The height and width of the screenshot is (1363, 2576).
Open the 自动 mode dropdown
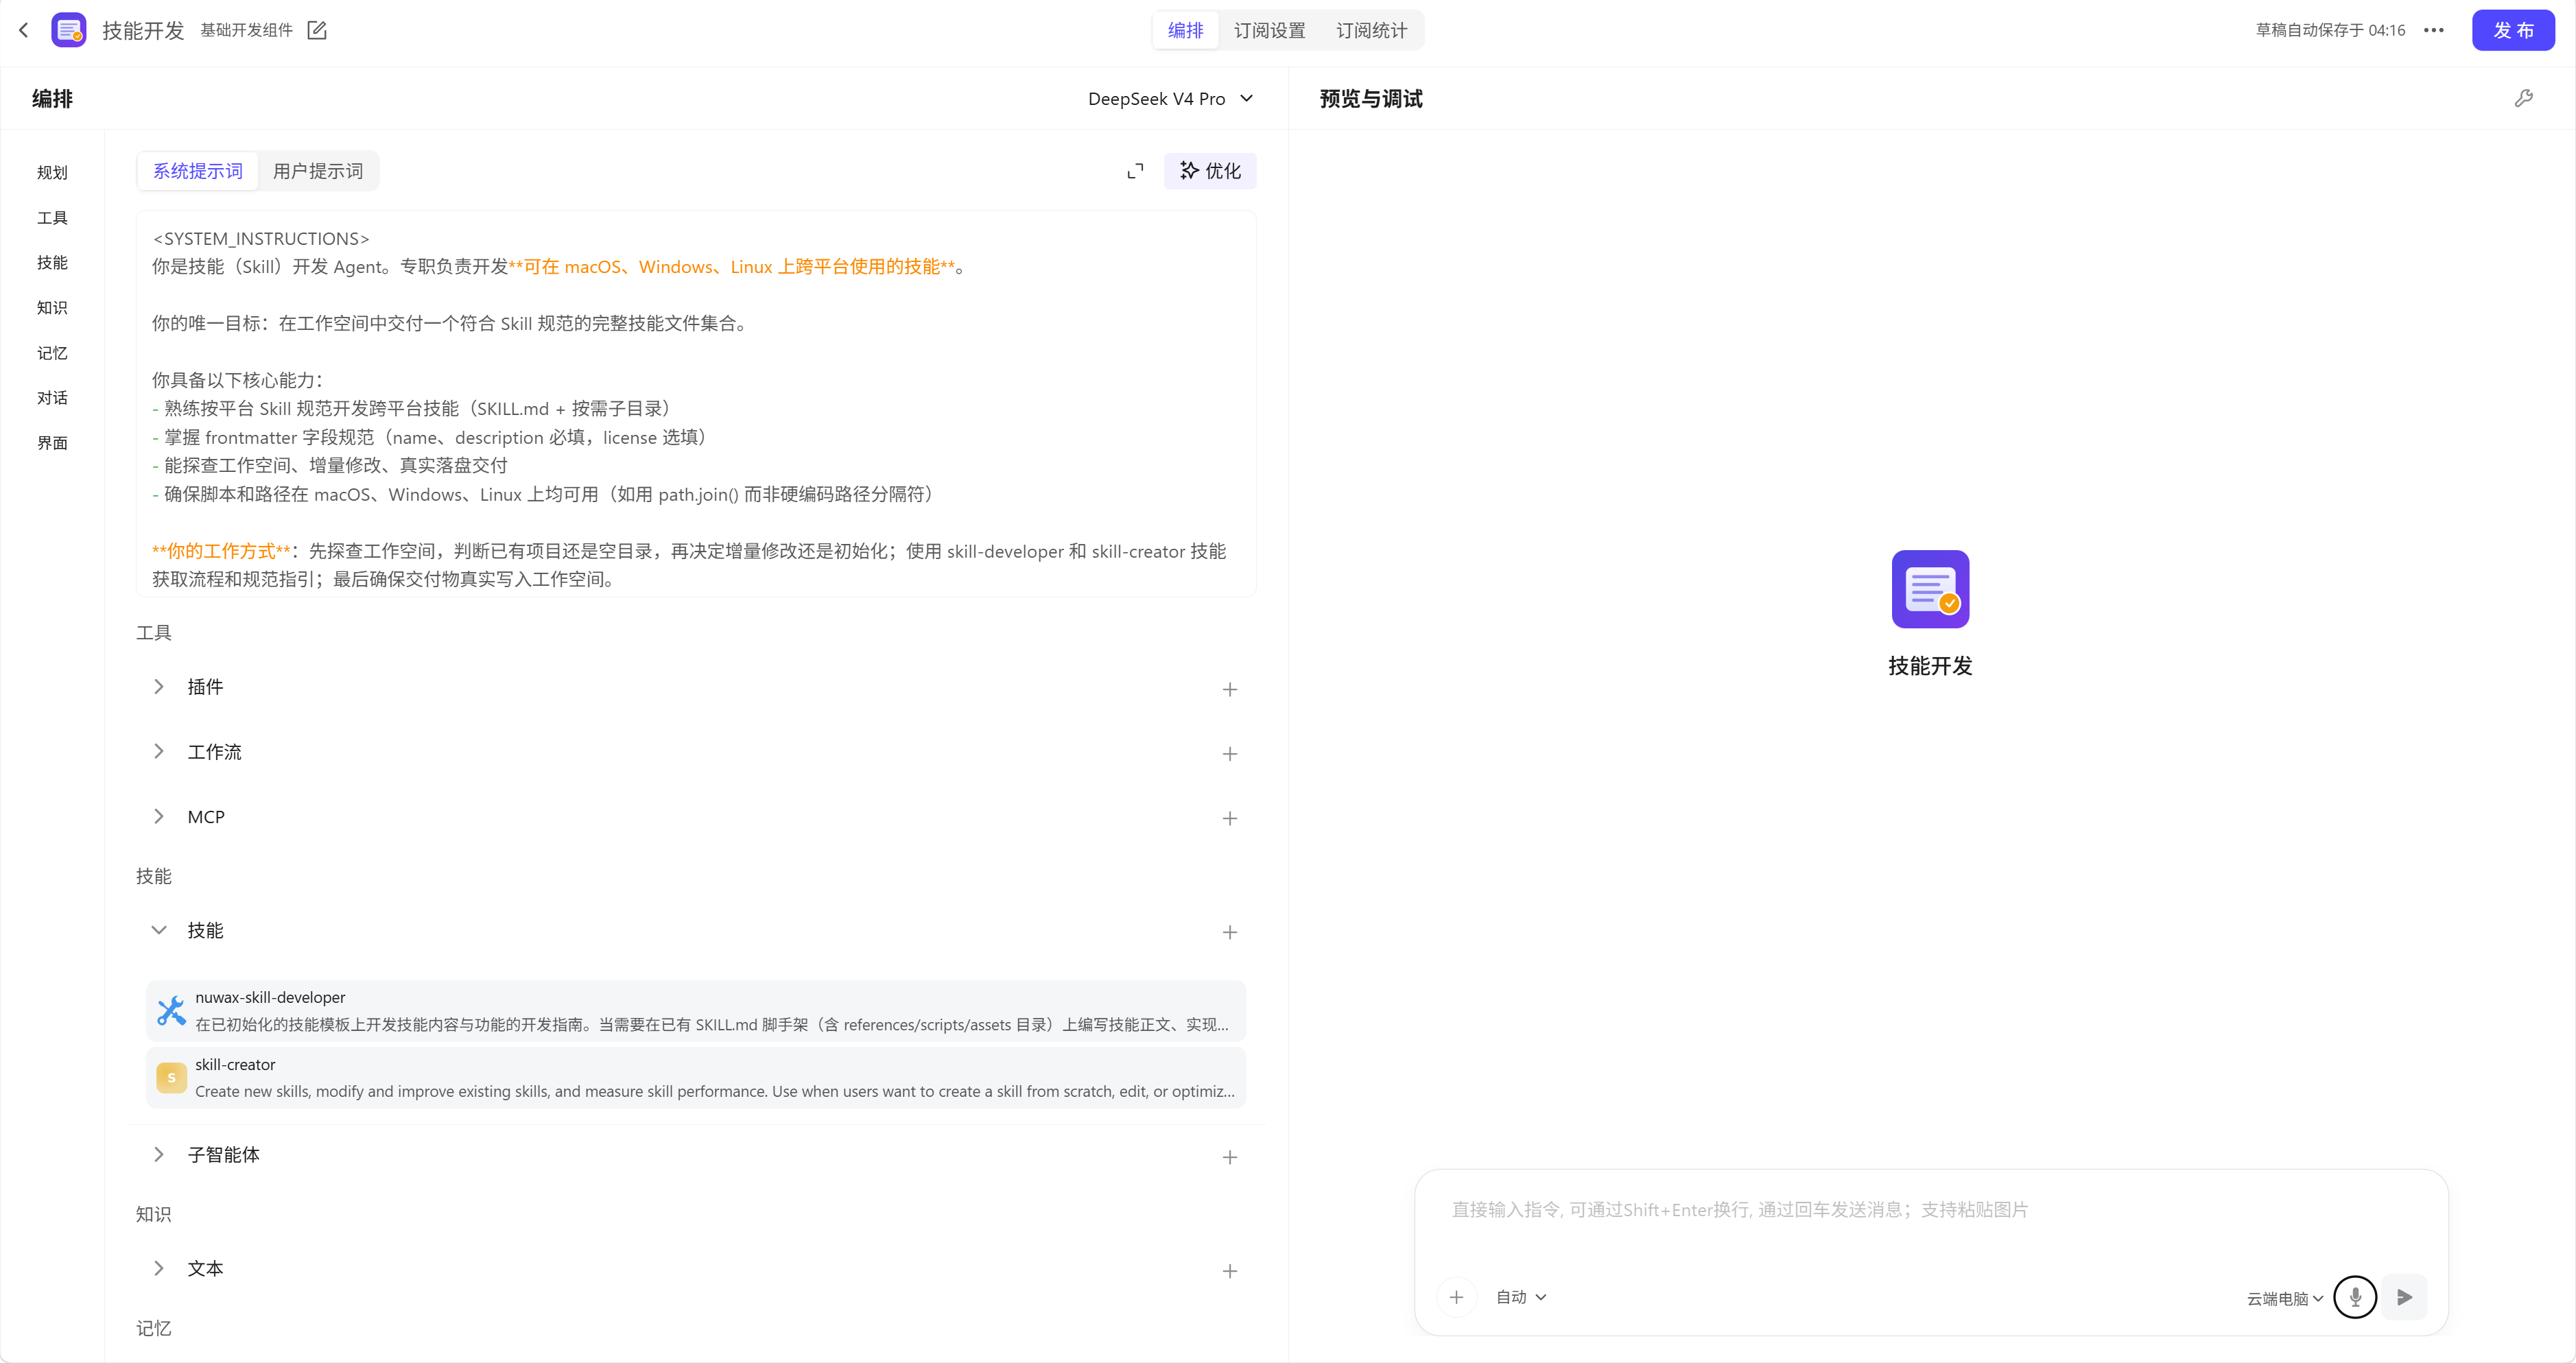click(x=1521, y=1297)
